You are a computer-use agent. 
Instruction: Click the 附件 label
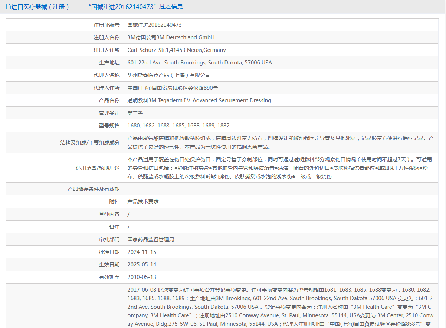pyautogui.click(x=114, y=202)
